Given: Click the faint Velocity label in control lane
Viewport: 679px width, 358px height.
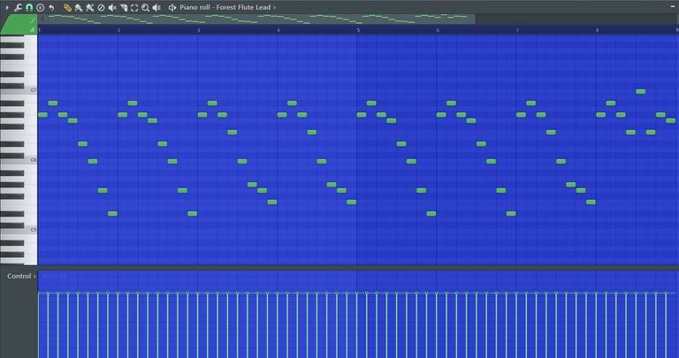Looking at the screenshot, I should pyautogui.click(x=55, y=276).
